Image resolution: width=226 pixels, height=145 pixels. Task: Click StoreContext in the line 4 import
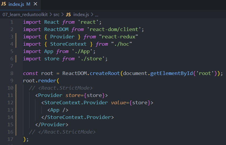point(68,44)
